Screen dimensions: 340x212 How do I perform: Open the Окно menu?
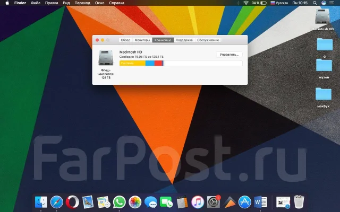pos(99,3)
